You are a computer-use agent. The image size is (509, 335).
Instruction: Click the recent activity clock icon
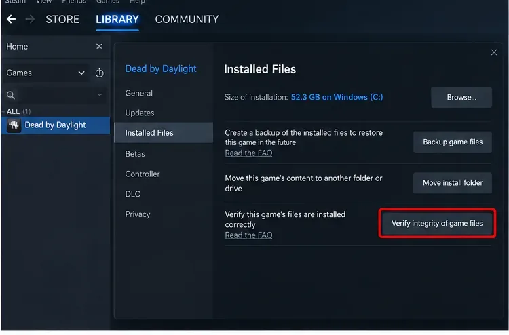point(99,73)
